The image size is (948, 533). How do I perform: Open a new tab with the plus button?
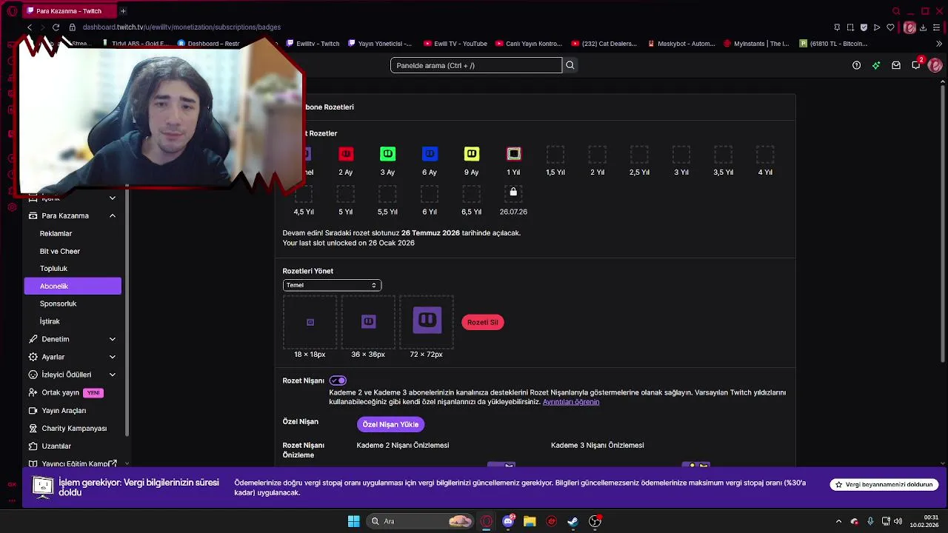tap(123, 11)
